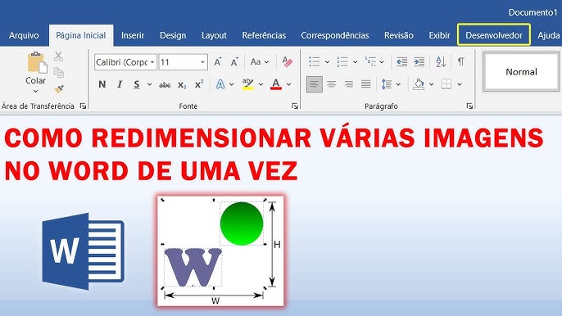Select the Página Inicial tab
Viewport: 562px width, 316px height.
tap(81, 35)
